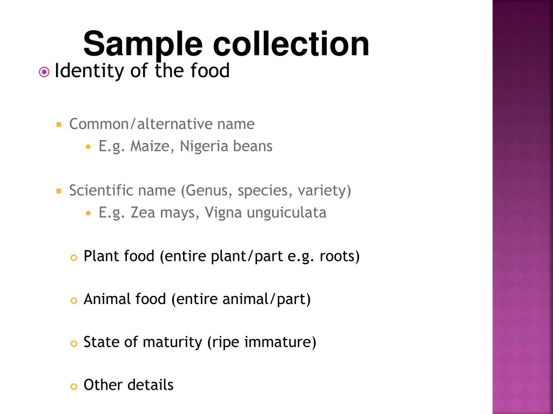The height and width of the screenshot is (414, 553).
Task: Click the square bullet beside Scientific name
Action: coord(59,191)
